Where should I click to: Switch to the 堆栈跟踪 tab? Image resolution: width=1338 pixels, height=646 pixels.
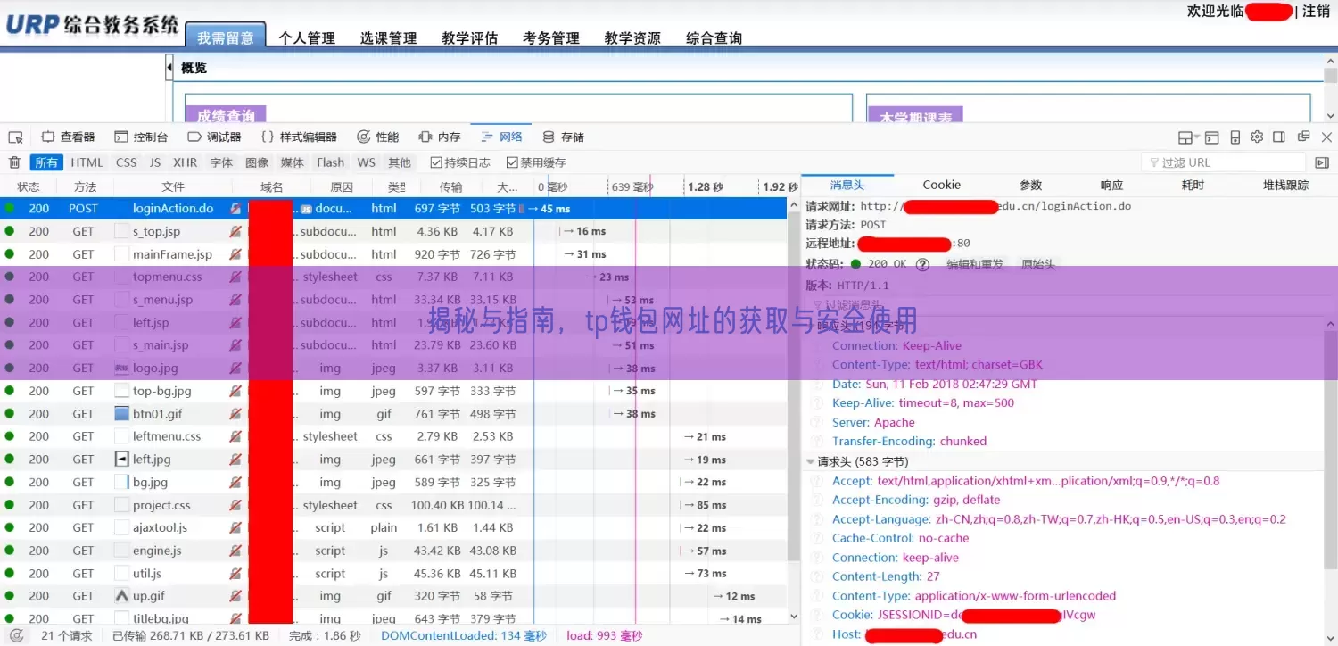click(1285, 185)
